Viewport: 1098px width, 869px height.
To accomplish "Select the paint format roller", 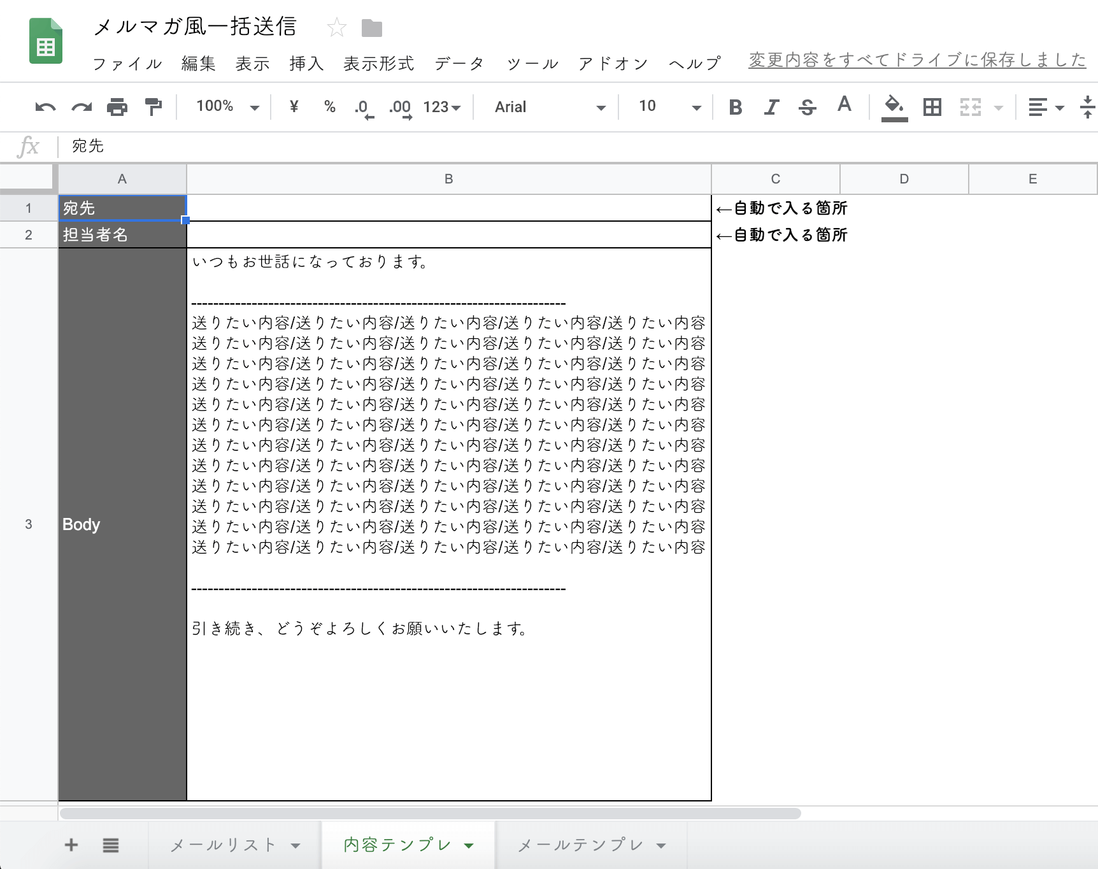I will tap(153, 107).
